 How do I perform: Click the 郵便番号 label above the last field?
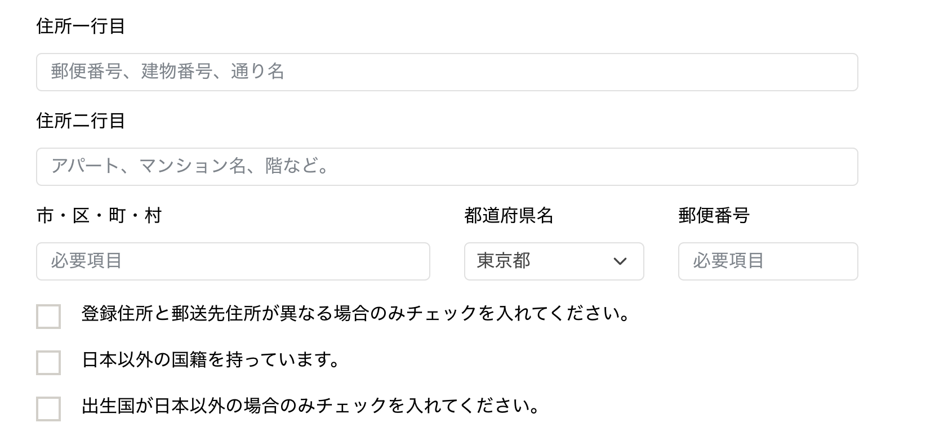tap(714, 215)
